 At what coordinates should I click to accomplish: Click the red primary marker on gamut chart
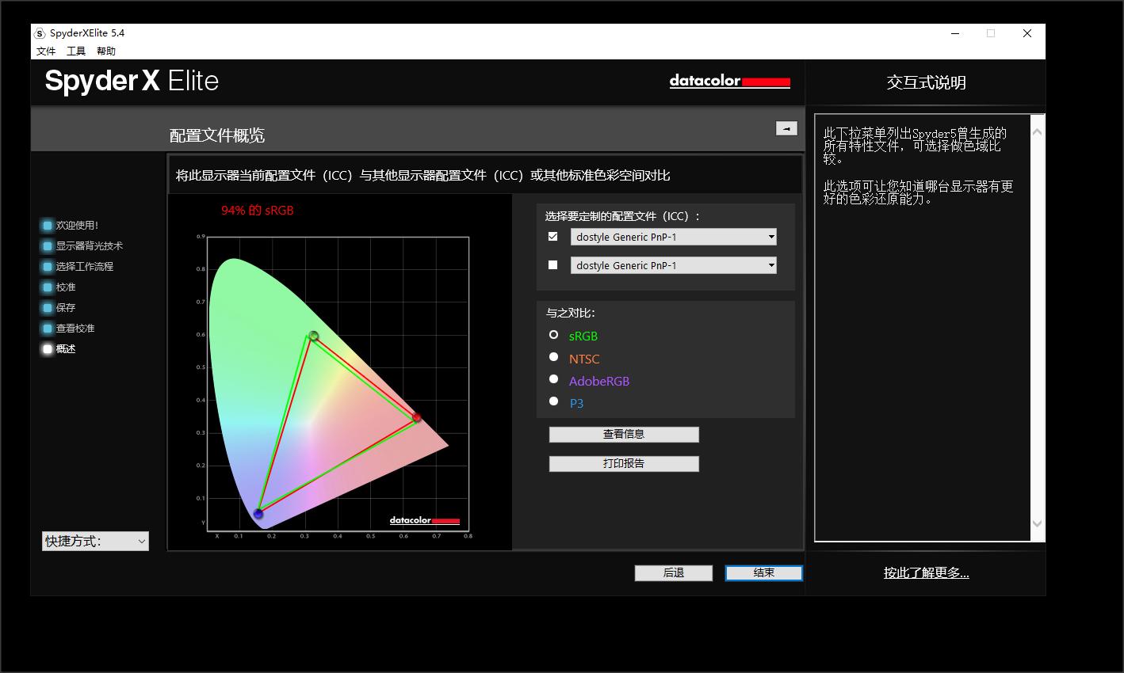coord(416,417)
